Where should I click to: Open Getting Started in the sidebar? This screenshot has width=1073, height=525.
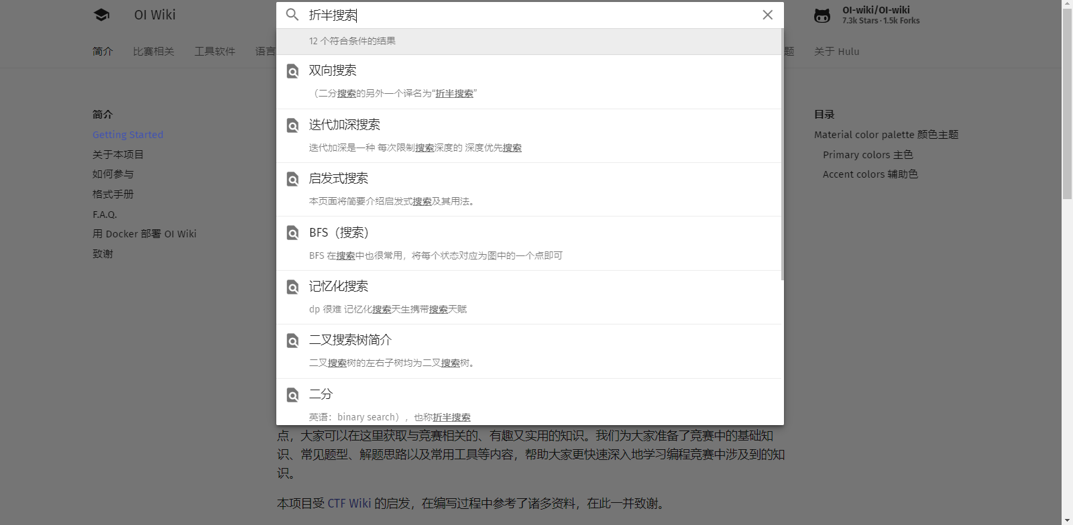[128, 135]
